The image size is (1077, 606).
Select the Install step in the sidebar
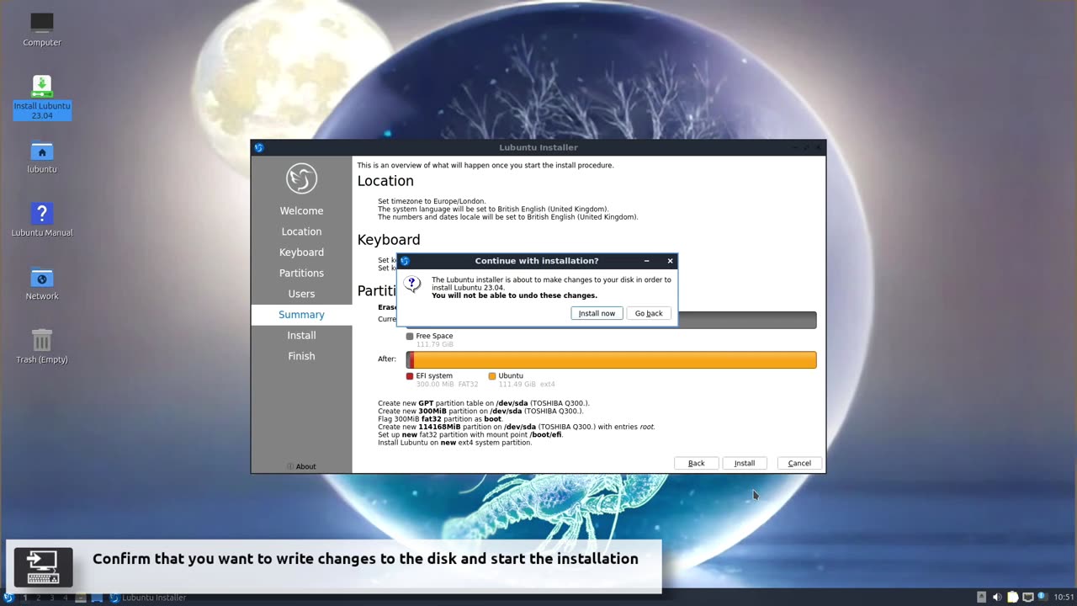(301, 335)
